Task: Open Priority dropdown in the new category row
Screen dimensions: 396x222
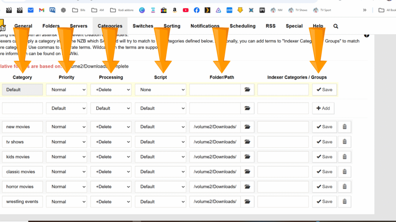Action: 67,108
